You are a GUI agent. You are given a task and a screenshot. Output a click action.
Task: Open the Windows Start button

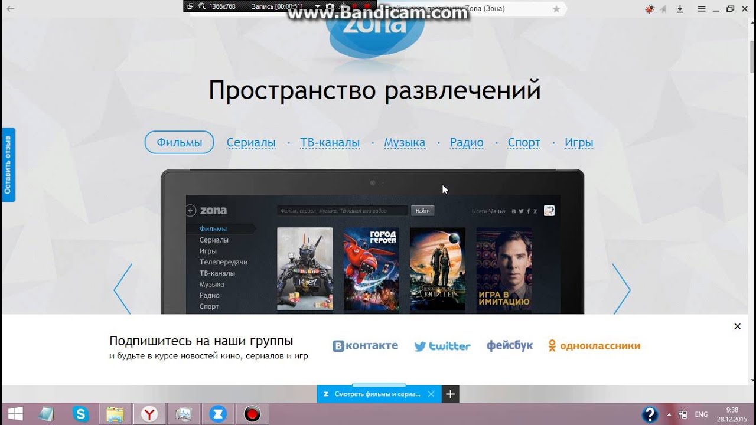click(x=15, y=414)
